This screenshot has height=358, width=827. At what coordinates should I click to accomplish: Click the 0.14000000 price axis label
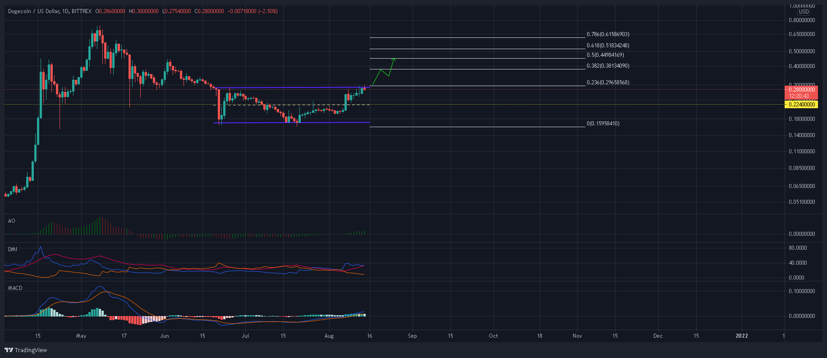coord(801,135)
